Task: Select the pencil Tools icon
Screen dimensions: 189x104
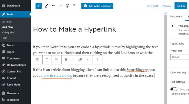Action: coord(46,6)
